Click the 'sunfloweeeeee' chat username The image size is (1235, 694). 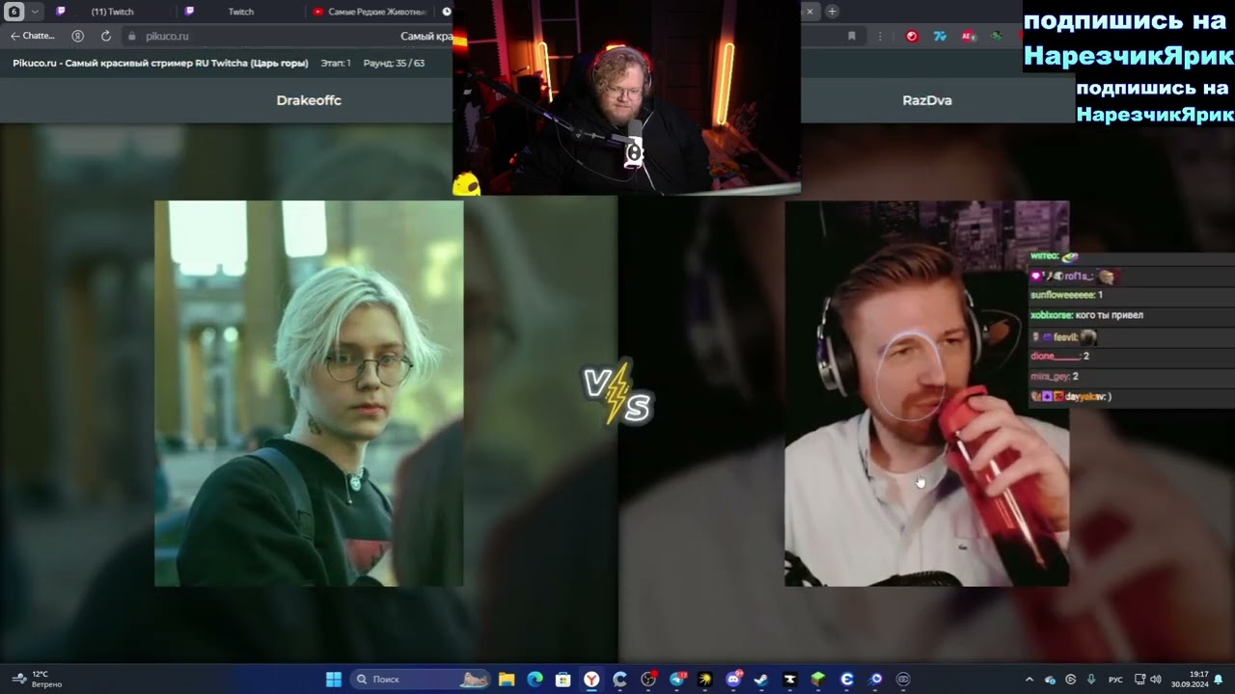pyautogui.click(x=1062, y=295)
